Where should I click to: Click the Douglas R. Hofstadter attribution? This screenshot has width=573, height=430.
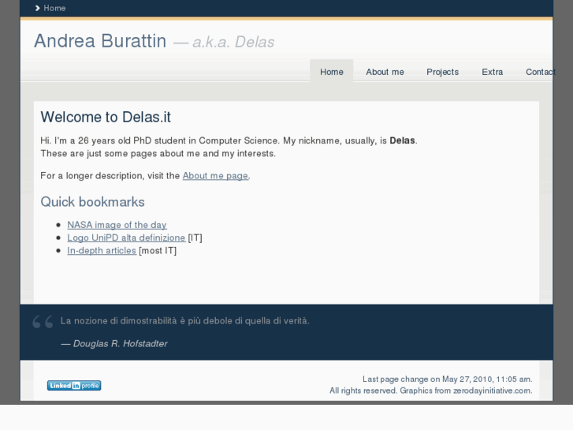(114, 344)
